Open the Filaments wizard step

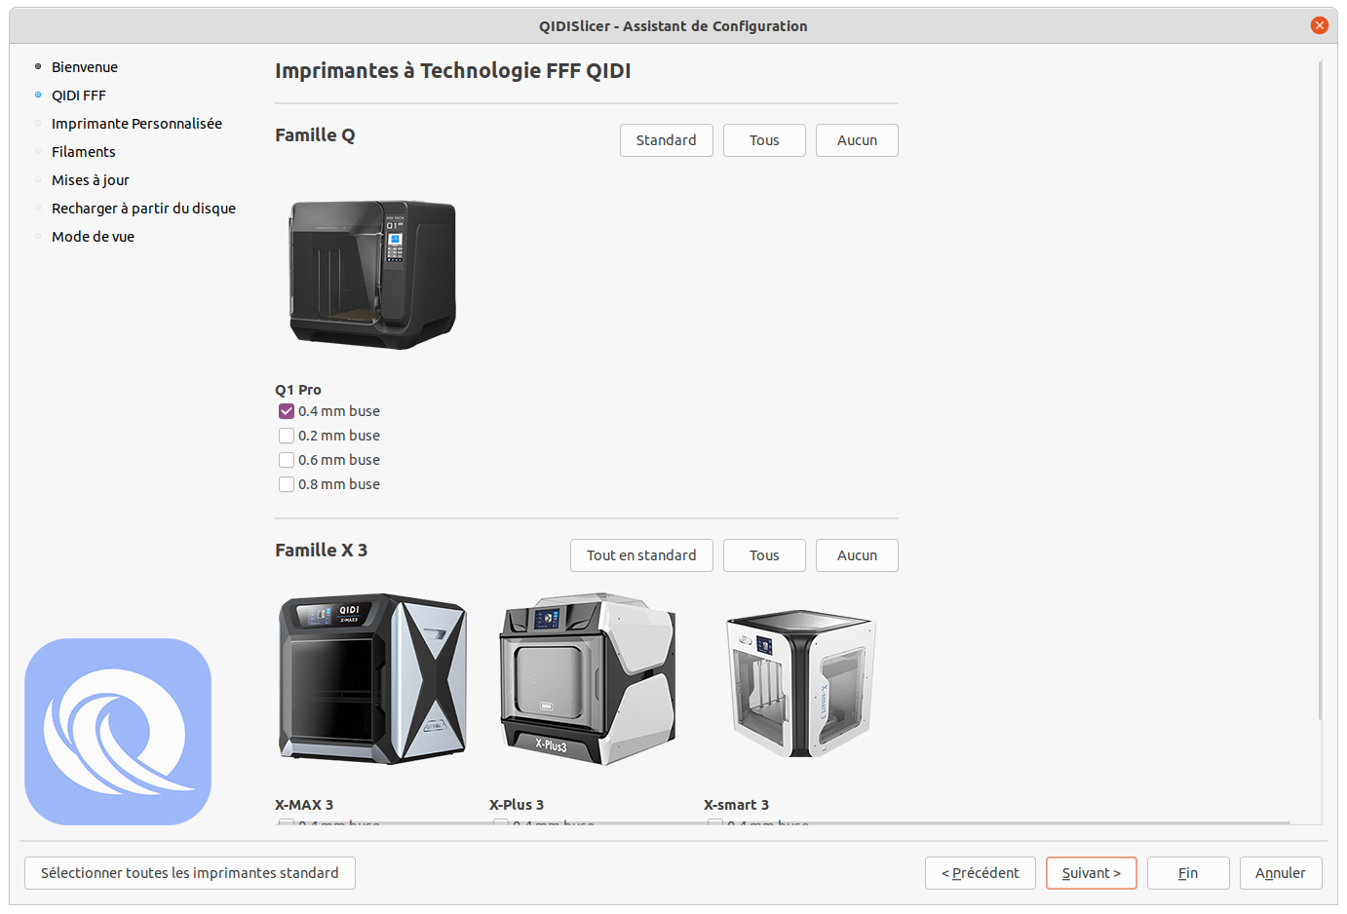[x=84, y=152]
